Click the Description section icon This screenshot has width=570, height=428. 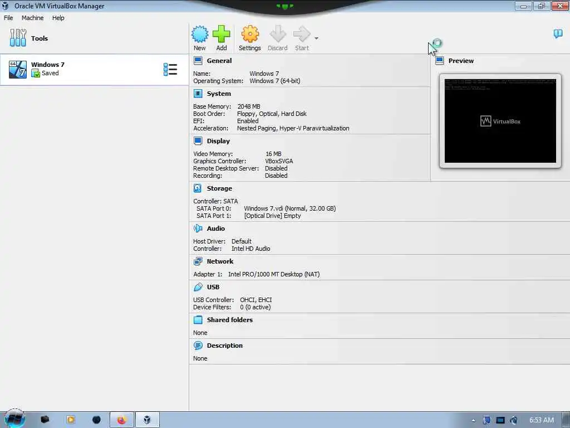198,346
